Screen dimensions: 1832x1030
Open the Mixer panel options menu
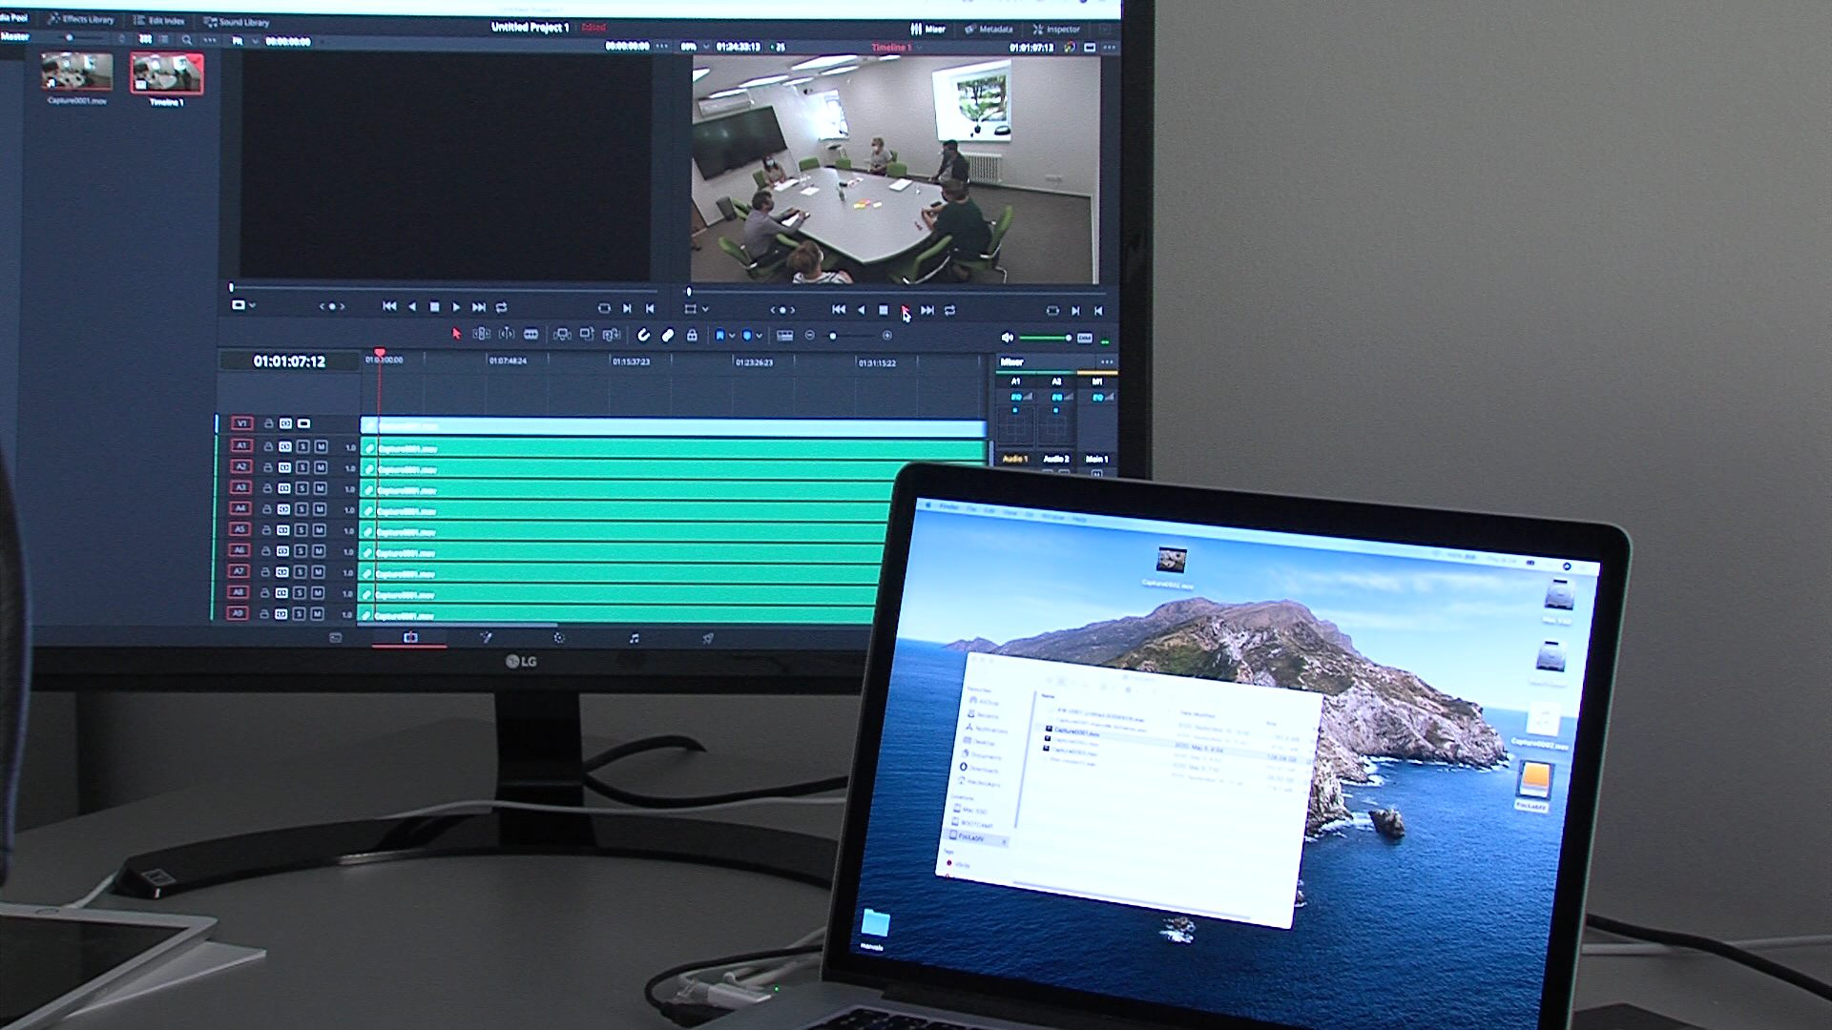(1106, 361)
